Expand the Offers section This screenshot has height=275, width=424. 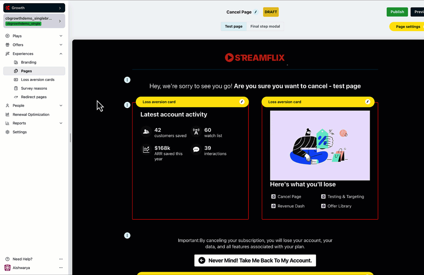coord(61,45)
